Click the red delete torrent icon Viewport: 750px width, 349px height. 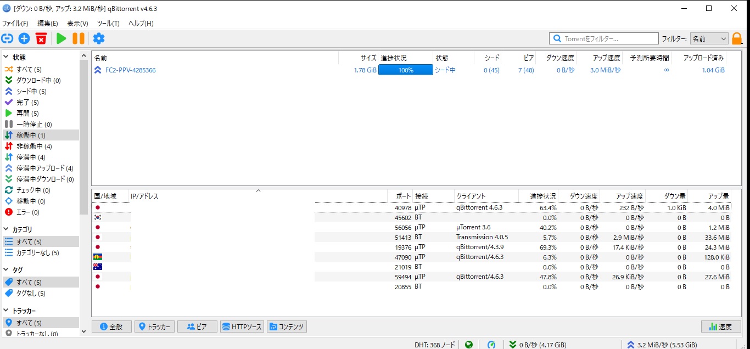click(x=41, y=38)
